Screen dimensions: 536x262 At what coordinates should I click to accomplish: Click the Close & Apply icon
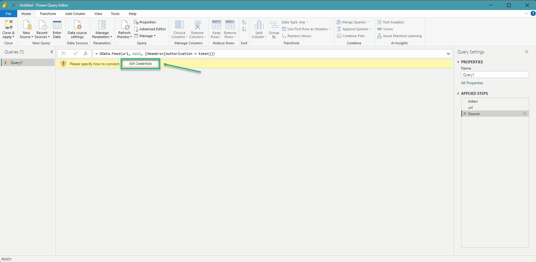pyautogui.click(x=8, y=25)
